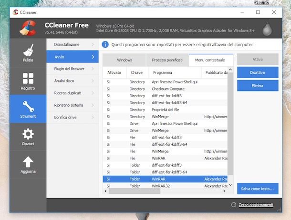Screen dimensions: 291x220
Task: Click vertical scrollbar down arrow
Action: click(230, 185)
